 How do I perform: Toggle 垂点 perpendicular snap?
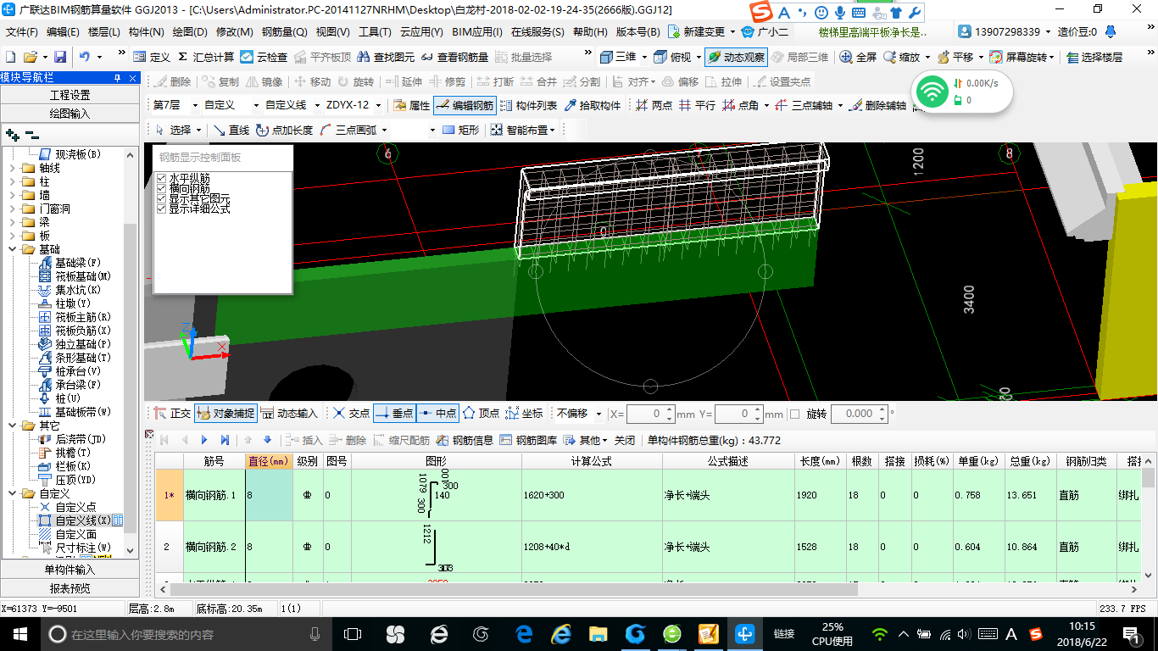click(393, 413)
